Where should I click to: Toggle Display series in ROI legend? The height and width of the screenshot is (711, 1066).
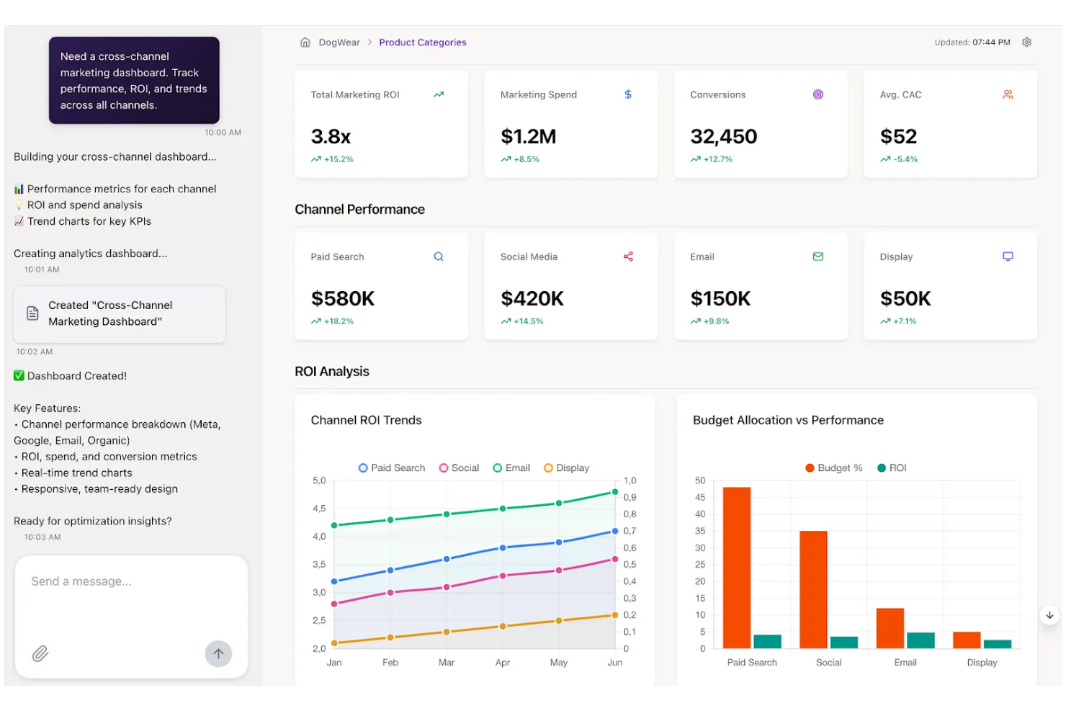point(566,468)
